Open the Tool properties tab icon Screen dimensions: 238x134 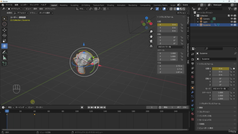pos(193,54)
